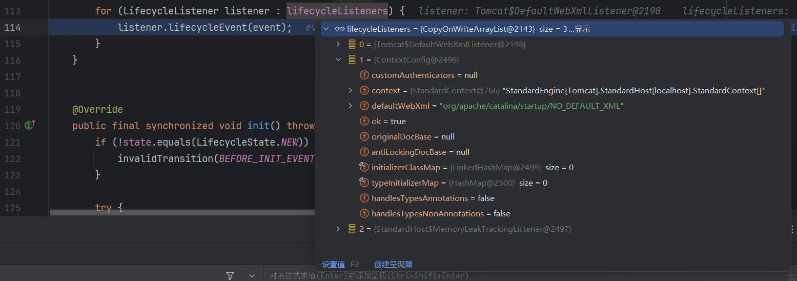Click the field icon next to ok
This screenshot has width=797, height=281.
[x=364, y=121]
